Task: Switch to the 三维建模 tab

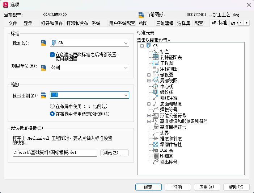Action: point(165,23)
